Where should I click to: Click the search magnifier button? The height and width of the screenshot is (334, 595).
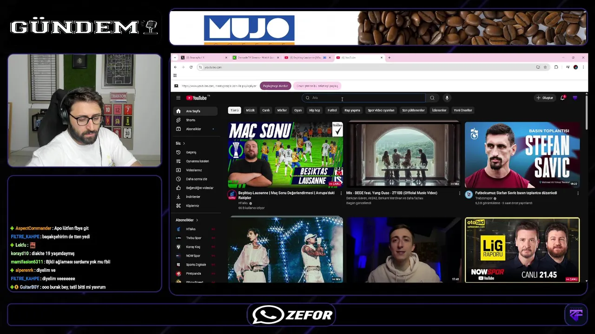tap(432, 98)
